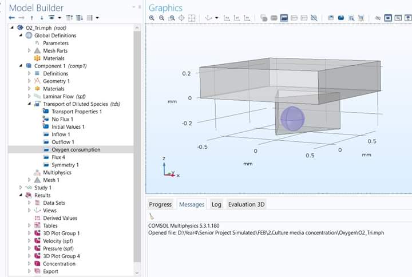The width and height of the screenshot is (412, 277).
Task: Expand the Study 1 node
Action: click(x=21, y=188)
